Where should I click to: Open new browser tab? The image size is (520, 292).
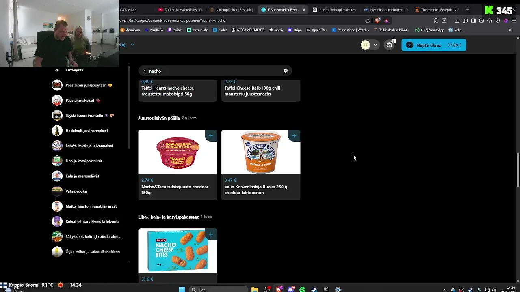pos(468,10)
